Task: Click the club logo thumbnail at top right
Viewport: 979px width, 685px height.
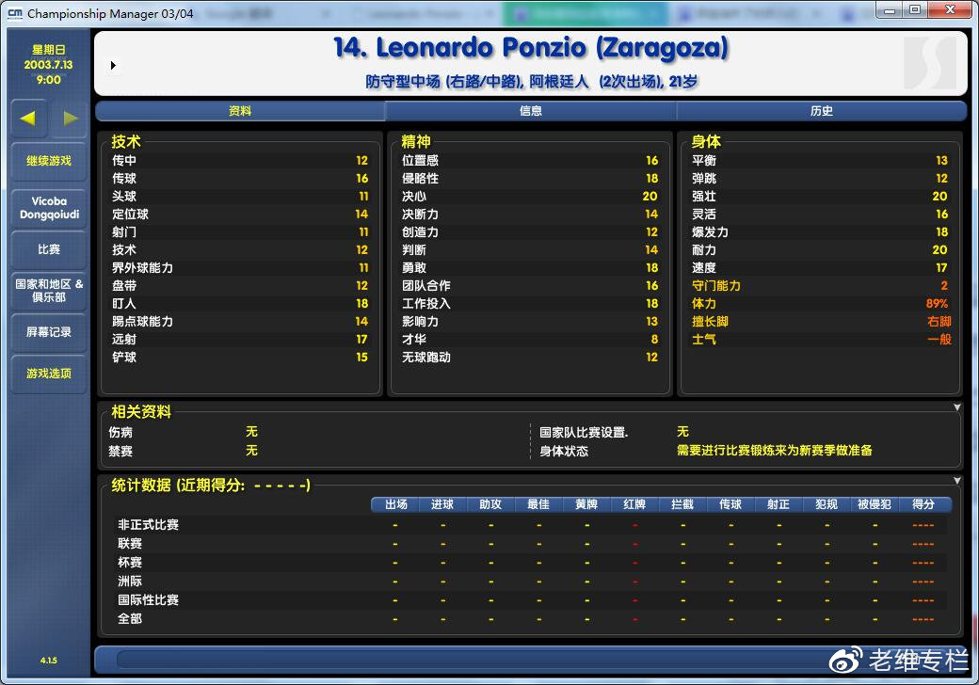Action: 930,62
